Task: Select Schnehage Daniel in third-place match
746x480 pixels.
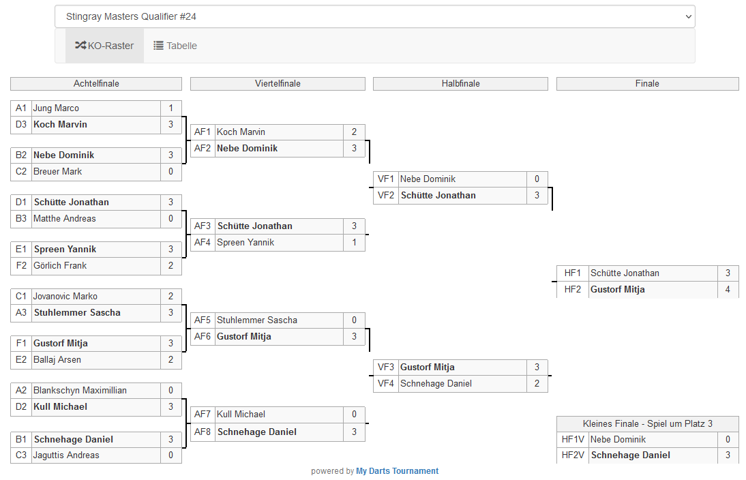Action: coord(630,455)
